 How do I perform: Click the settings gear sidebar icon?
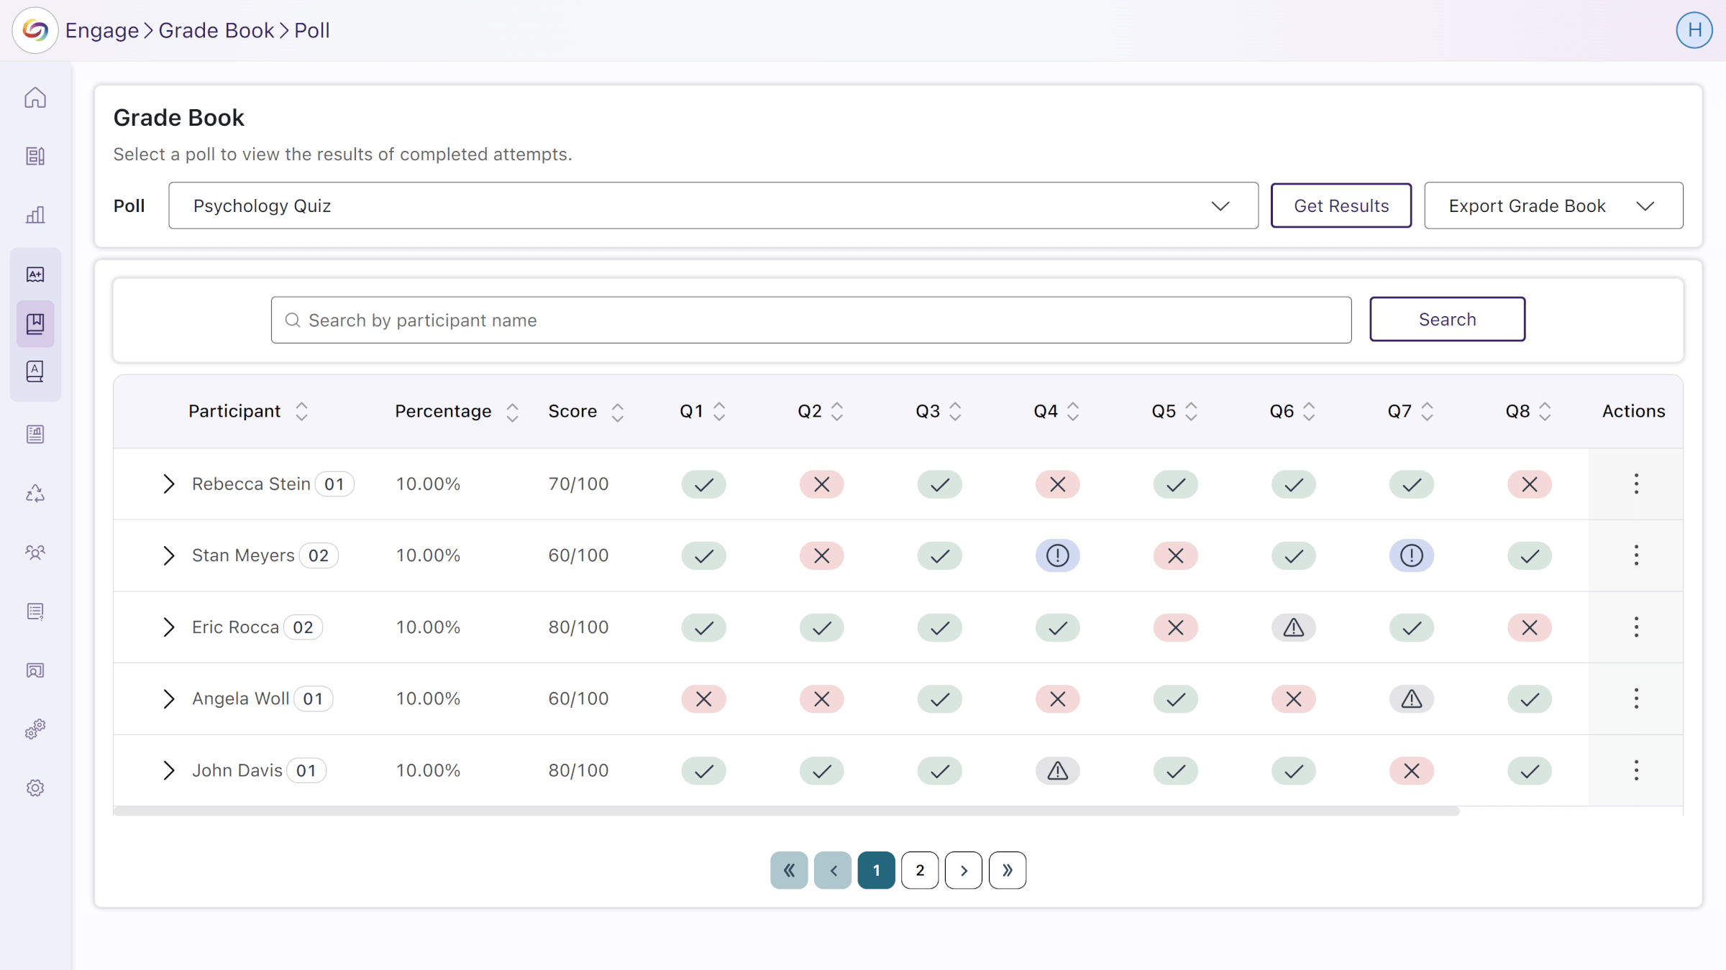pos(35,787)
